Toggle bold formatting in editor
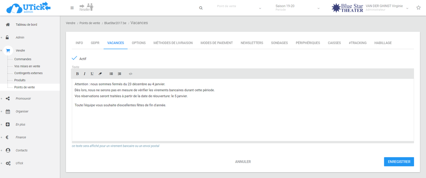Screen dimensions: 426x178 pos(77,74)
